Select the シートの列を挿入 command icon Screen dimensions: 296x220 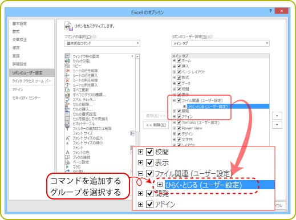67,85
